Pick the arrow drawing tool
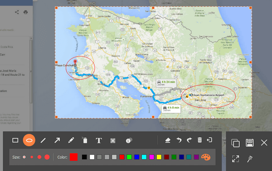The image size is (272, 171). coord(57,140)
